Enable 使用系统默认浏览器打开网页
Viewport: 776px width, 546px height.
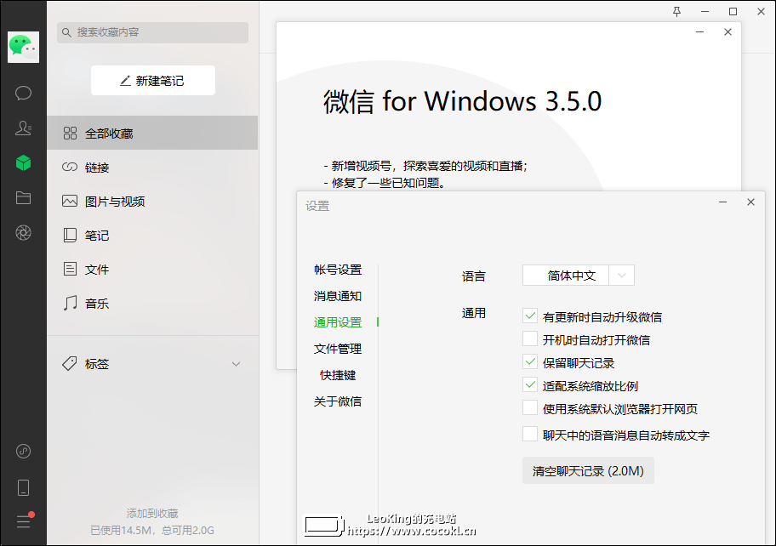tap(530, 408)
